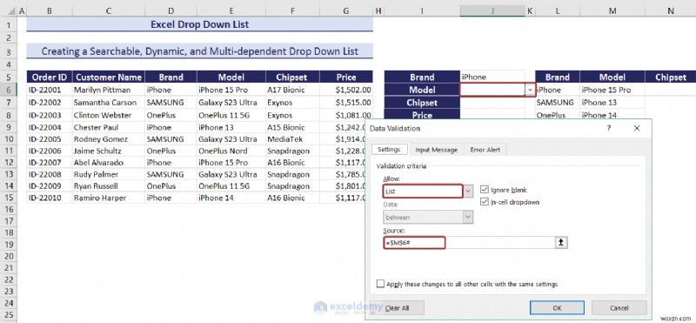
Task: Select column header C
Action: (x=108, y=11)
